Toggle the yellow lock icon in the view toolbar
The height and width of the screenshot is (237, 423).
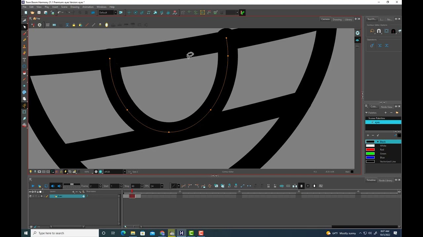[x=74, y=25]
